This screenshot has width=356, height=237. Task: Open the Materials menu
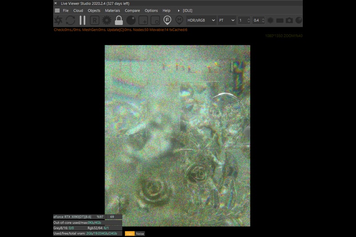113,11
